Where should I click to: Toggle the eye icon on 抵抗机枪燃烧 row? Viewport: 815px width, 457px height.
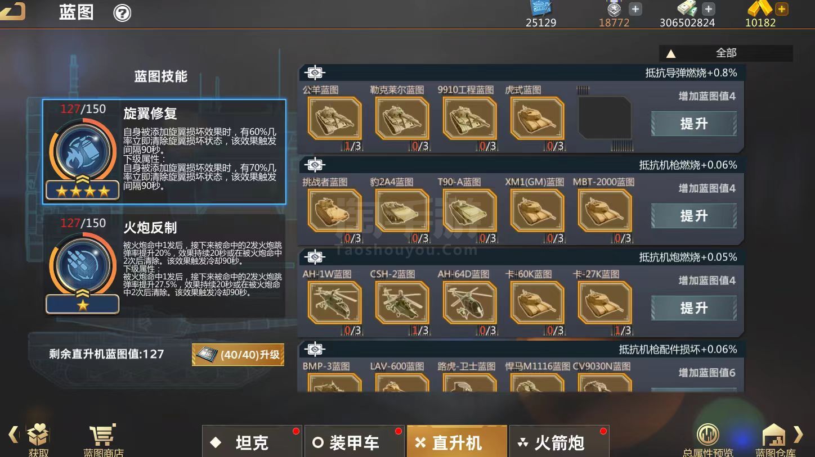coord(315,165)
